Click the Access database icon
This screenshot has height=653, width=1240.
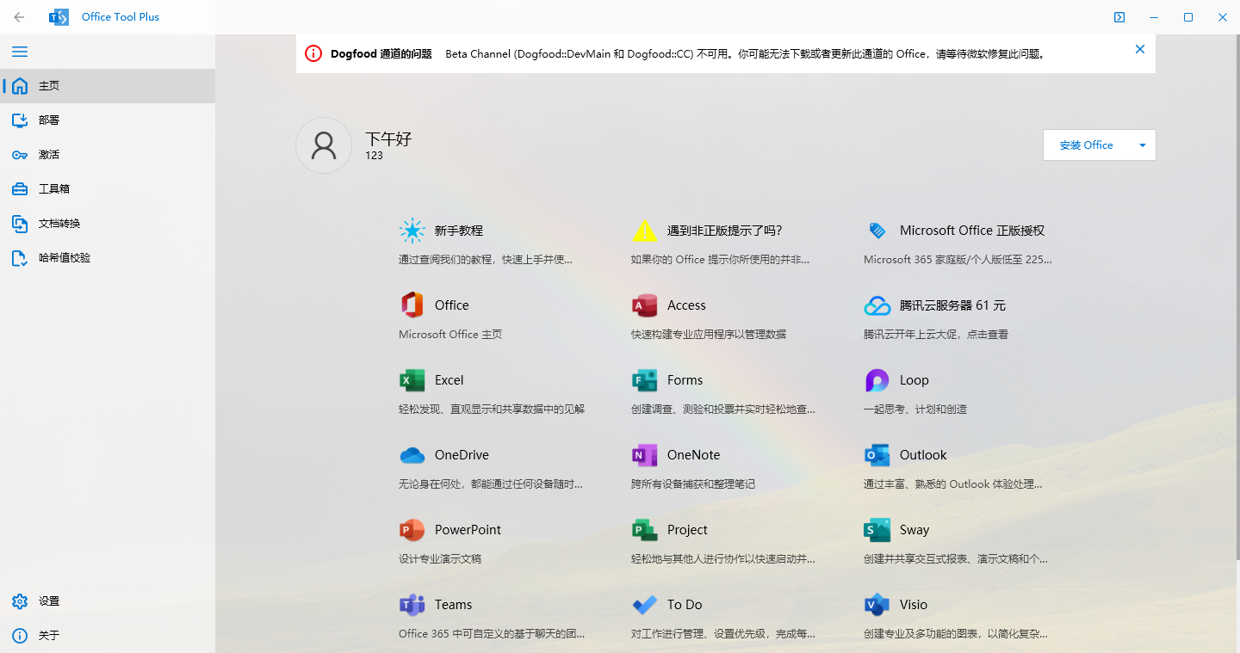(x=645, y=305)
